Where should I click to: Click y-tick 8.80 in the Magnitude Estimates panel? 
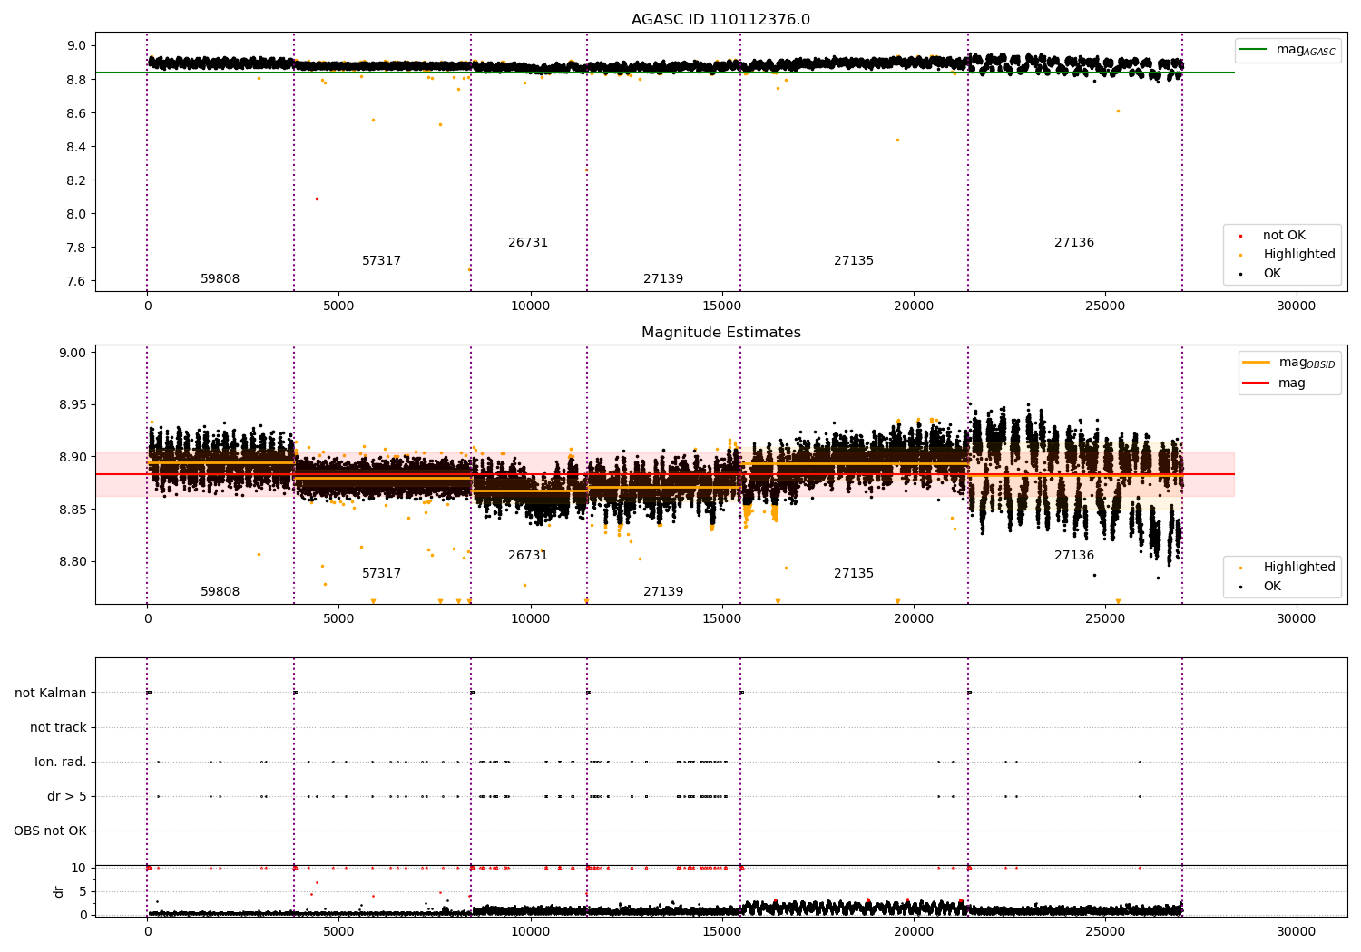point(73,562)
